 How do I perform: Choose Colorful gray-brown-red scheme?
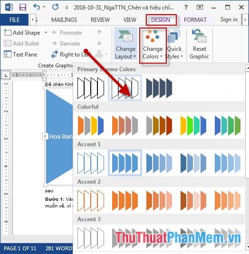click(x=159, y=125)
